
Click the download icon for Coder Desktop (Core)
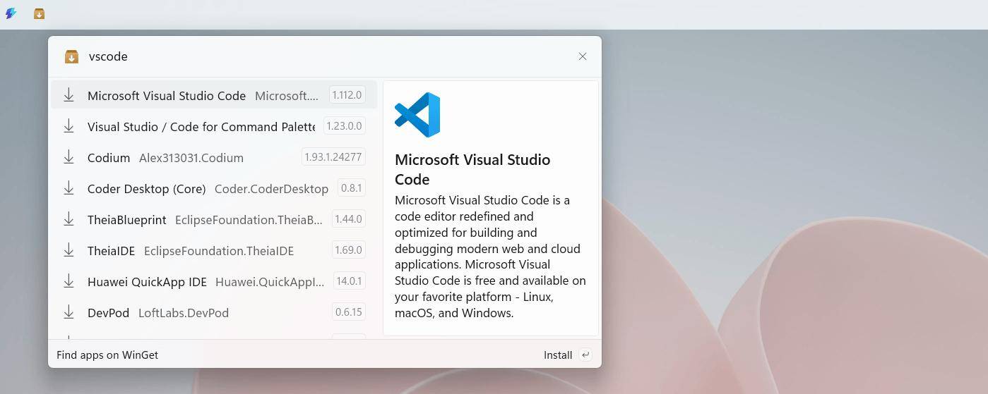pos(69,188)
